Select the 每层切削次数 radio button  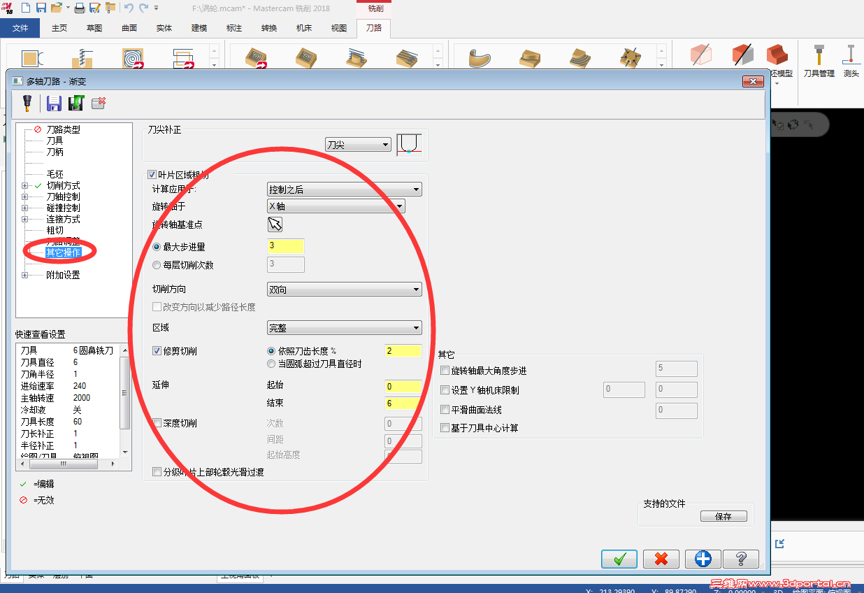pos(157,265)
